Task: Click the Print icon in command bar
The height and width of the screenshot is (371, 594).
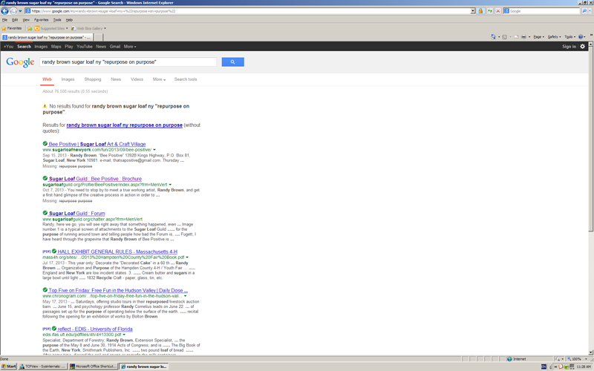Action: coord(523,36)
